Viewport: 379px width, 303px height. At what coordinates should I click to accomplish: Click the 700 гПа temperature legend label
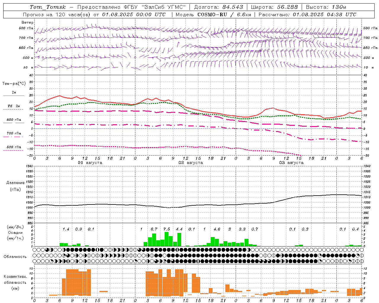pyautogui.click(x=14, y=133)
